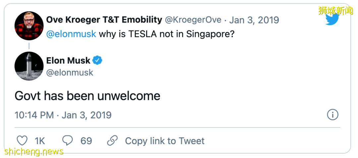Click Ove Kroeger T&T Emobility name

coord(104,20)
